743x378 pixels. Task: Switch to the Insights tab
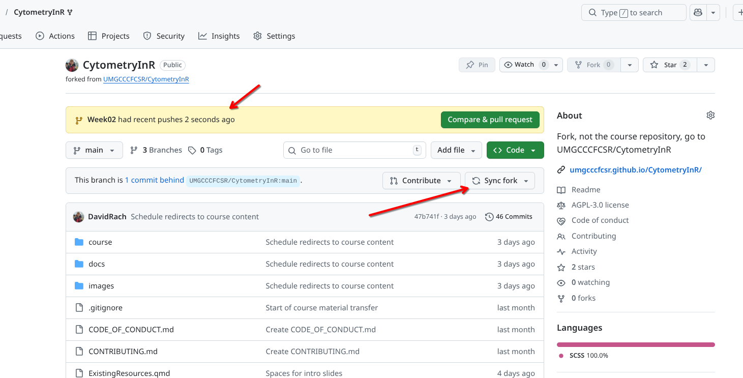tap(219, 36)
